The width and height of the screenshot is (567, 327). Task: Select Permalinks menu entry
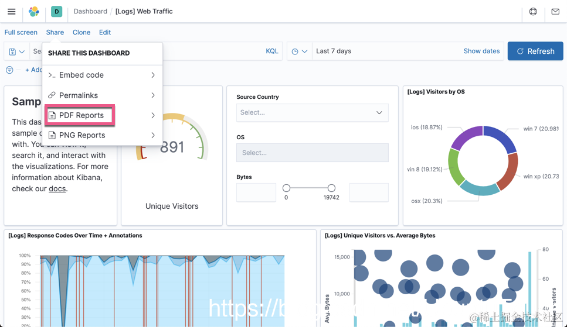pos(102,95)
